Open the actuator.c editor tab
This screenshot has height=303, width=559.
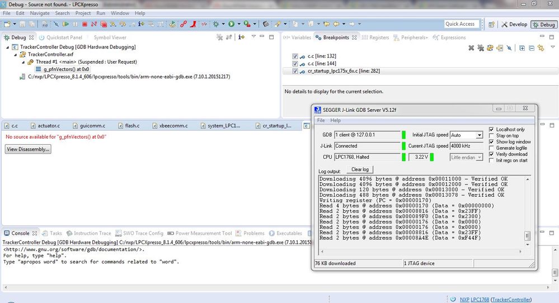click(x=45, y=126)
